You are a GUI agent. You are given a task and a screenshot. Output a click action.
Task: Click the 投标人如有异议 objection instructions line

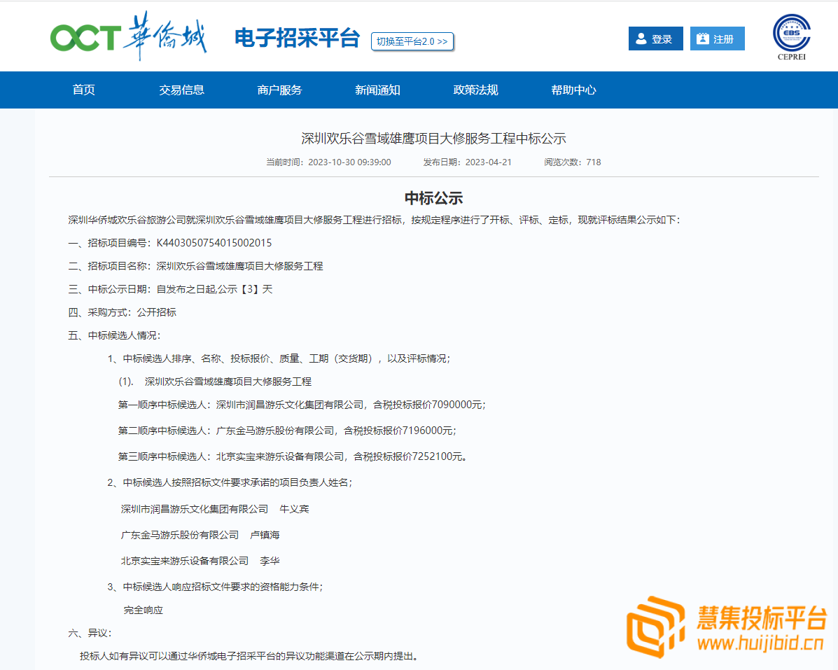pyautogui.click(x=249, y=656)
